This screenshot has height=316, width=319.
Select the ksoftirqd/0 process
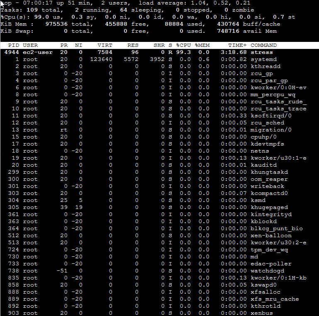[x=271, y=116]
